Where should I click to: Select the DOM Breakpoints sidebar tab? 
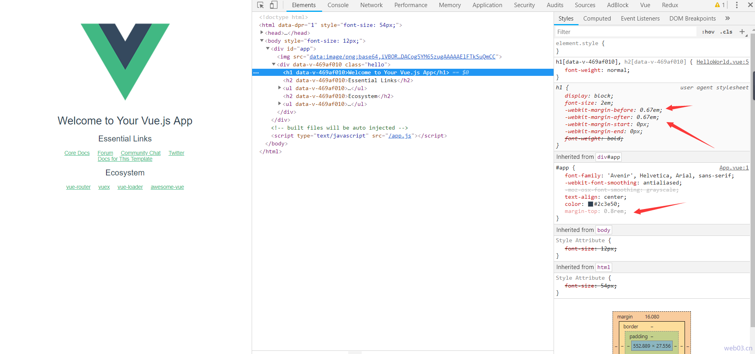pos(692,19)
